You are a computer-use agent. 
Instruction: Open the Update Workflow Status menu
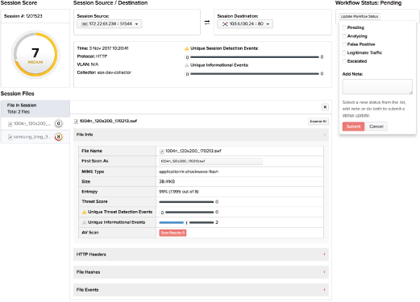pyautogui.click(x=360, y=16)
